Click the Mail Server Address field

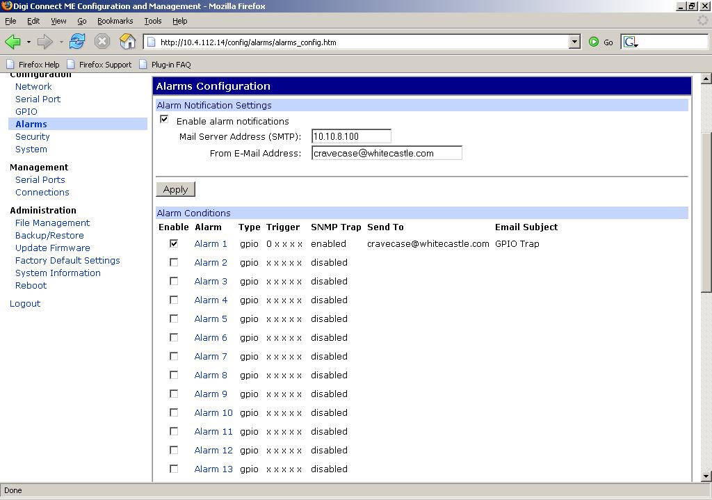(x=351, y=136)
